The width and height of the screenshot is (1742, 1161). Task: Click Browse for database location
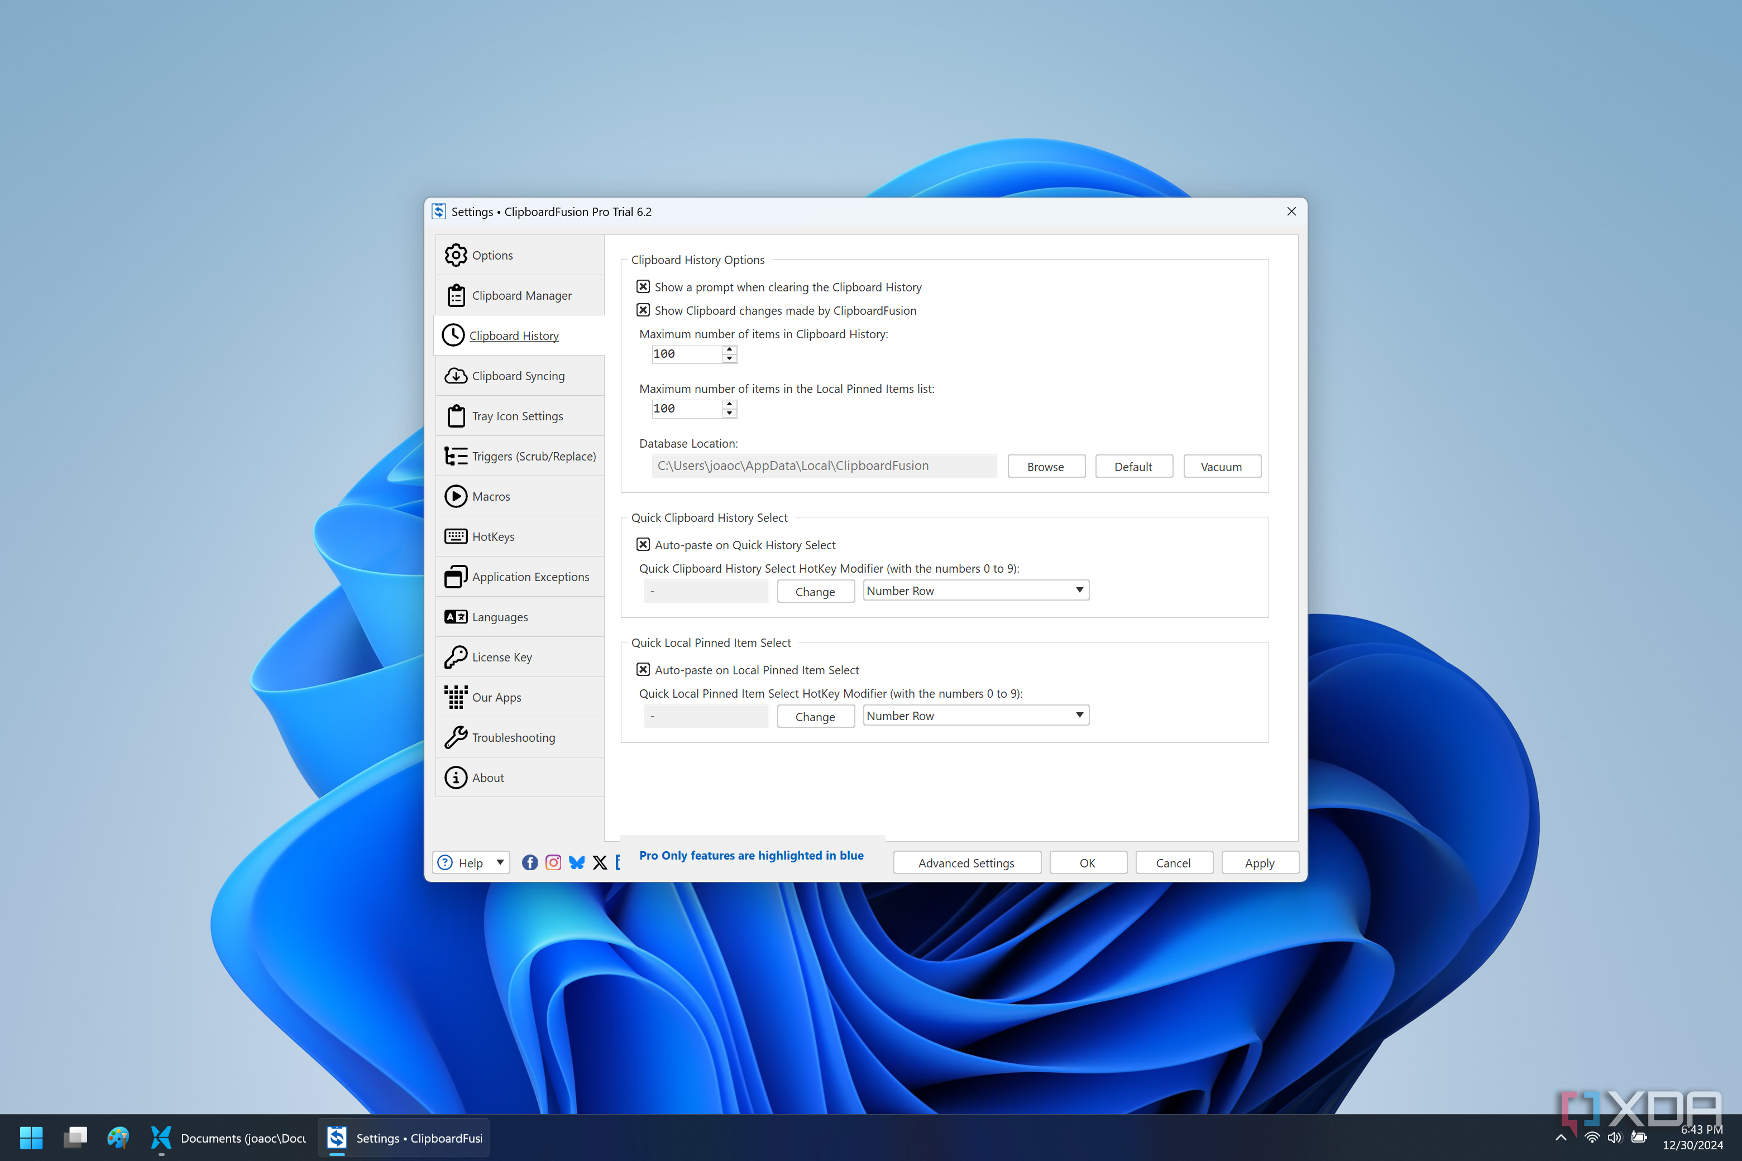click(x=1046, y=467)
